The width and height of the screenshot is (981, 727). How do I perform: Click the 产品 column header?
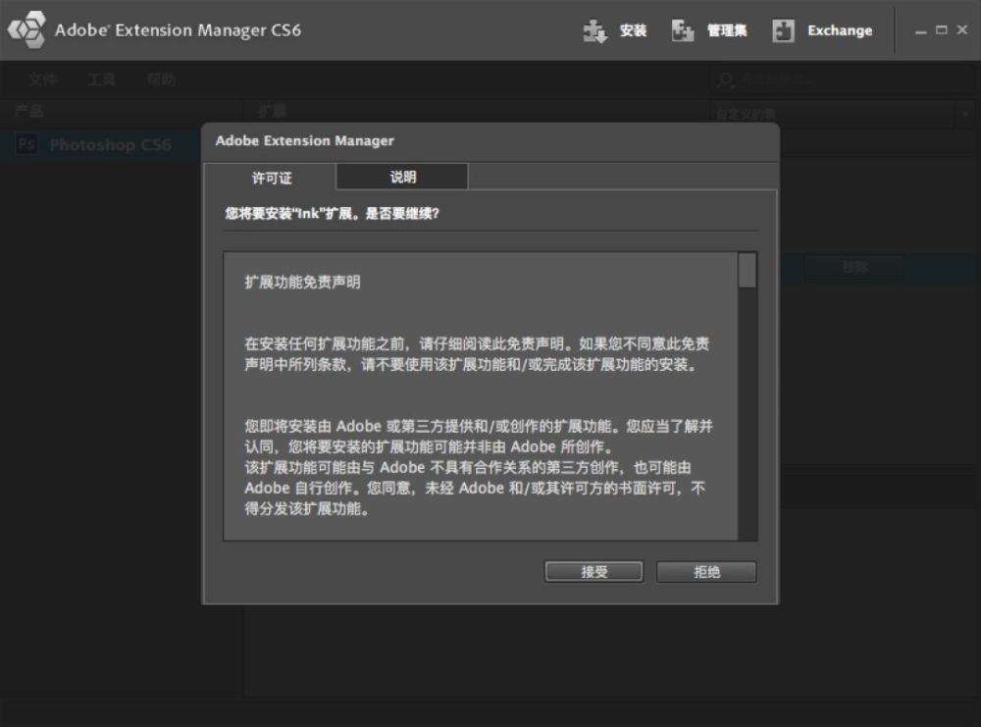coord(30,111)
